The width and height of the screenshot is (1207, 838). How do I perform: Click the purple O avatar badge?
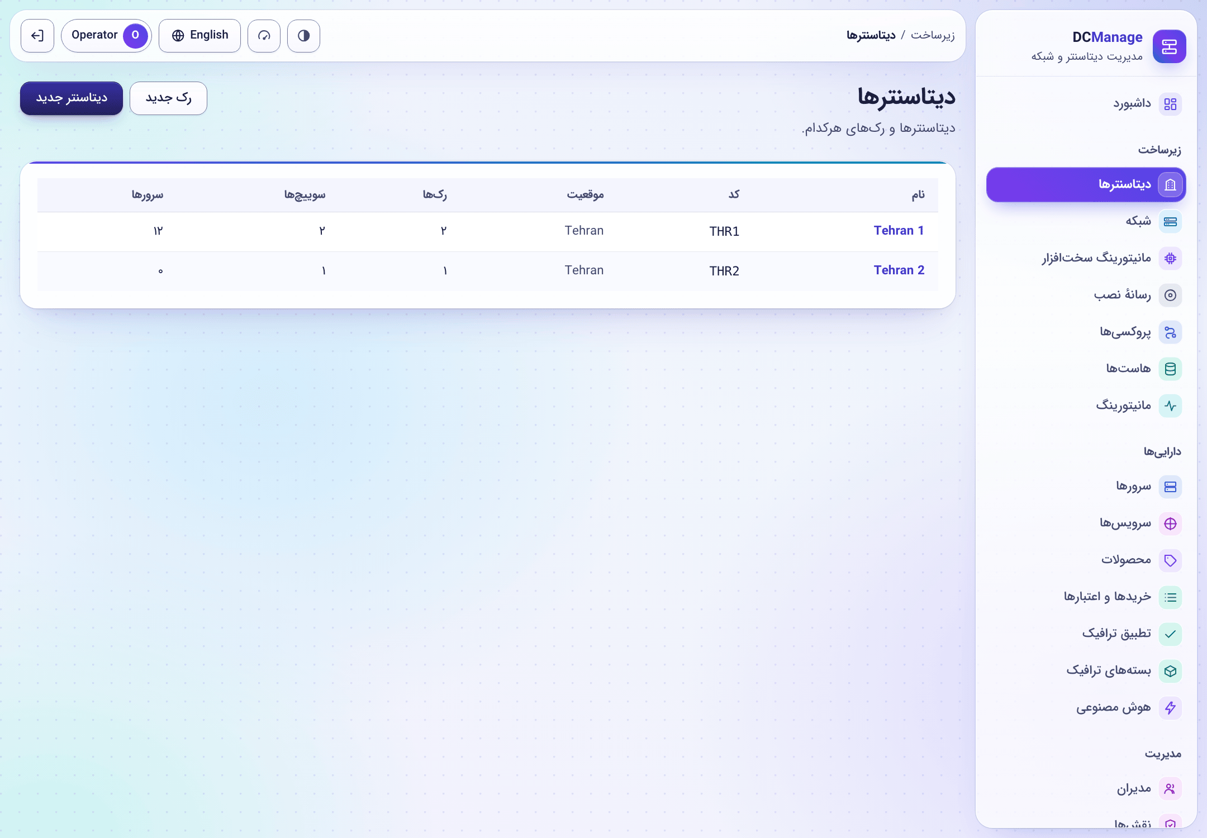click(x=135, y=36)
